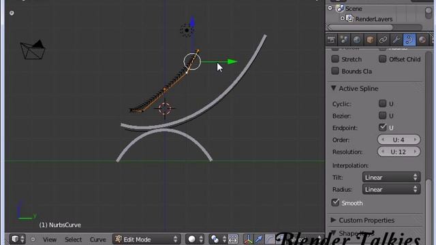436x245 pixels.
Task: Open the viewport shading sphere selector
Action: point(195,239)
